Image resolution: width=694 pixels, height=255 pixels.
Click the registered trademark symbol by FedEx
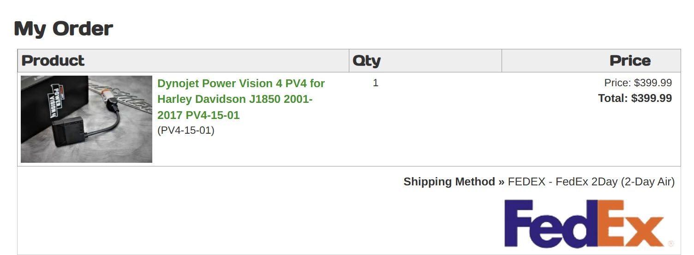click(670, 243)
